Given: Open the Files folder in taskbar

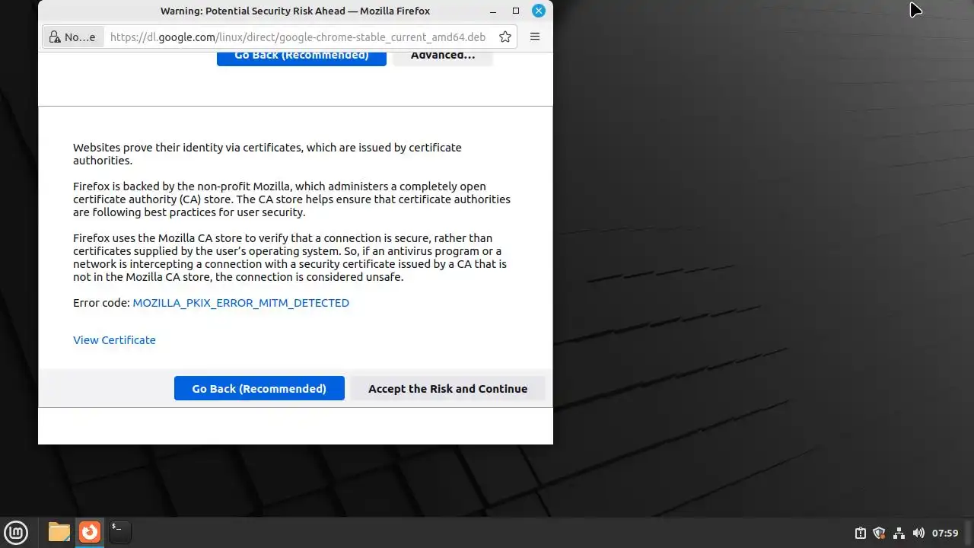Looking at the screenshot, I should click(59, 532).
